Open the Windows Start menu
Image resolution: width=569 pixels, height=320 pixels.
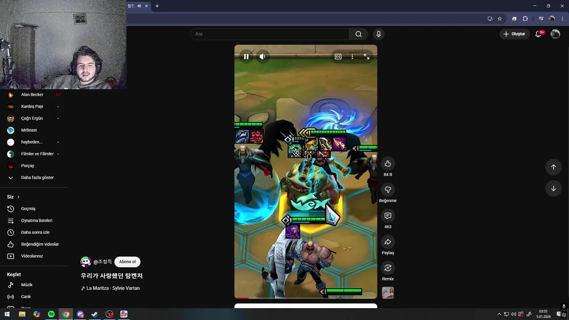(7, 314)
